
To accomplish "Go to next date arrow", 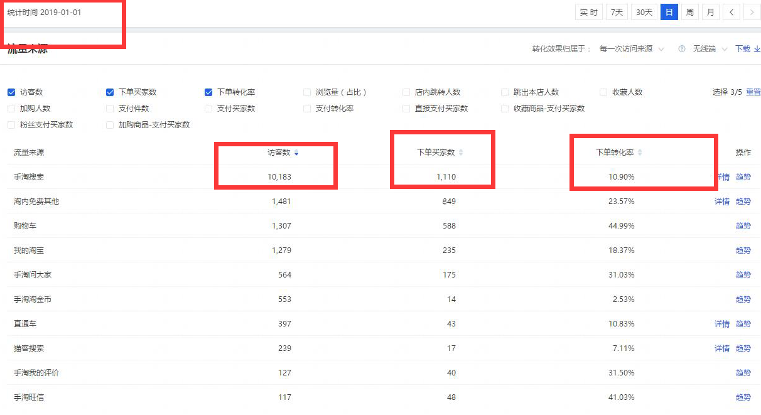I will [x=752, y=12].
